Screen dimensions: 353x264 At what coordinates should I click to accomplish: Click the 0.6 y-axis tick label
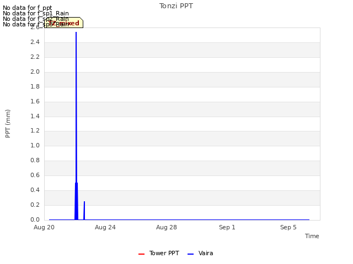tap(35, 175)
